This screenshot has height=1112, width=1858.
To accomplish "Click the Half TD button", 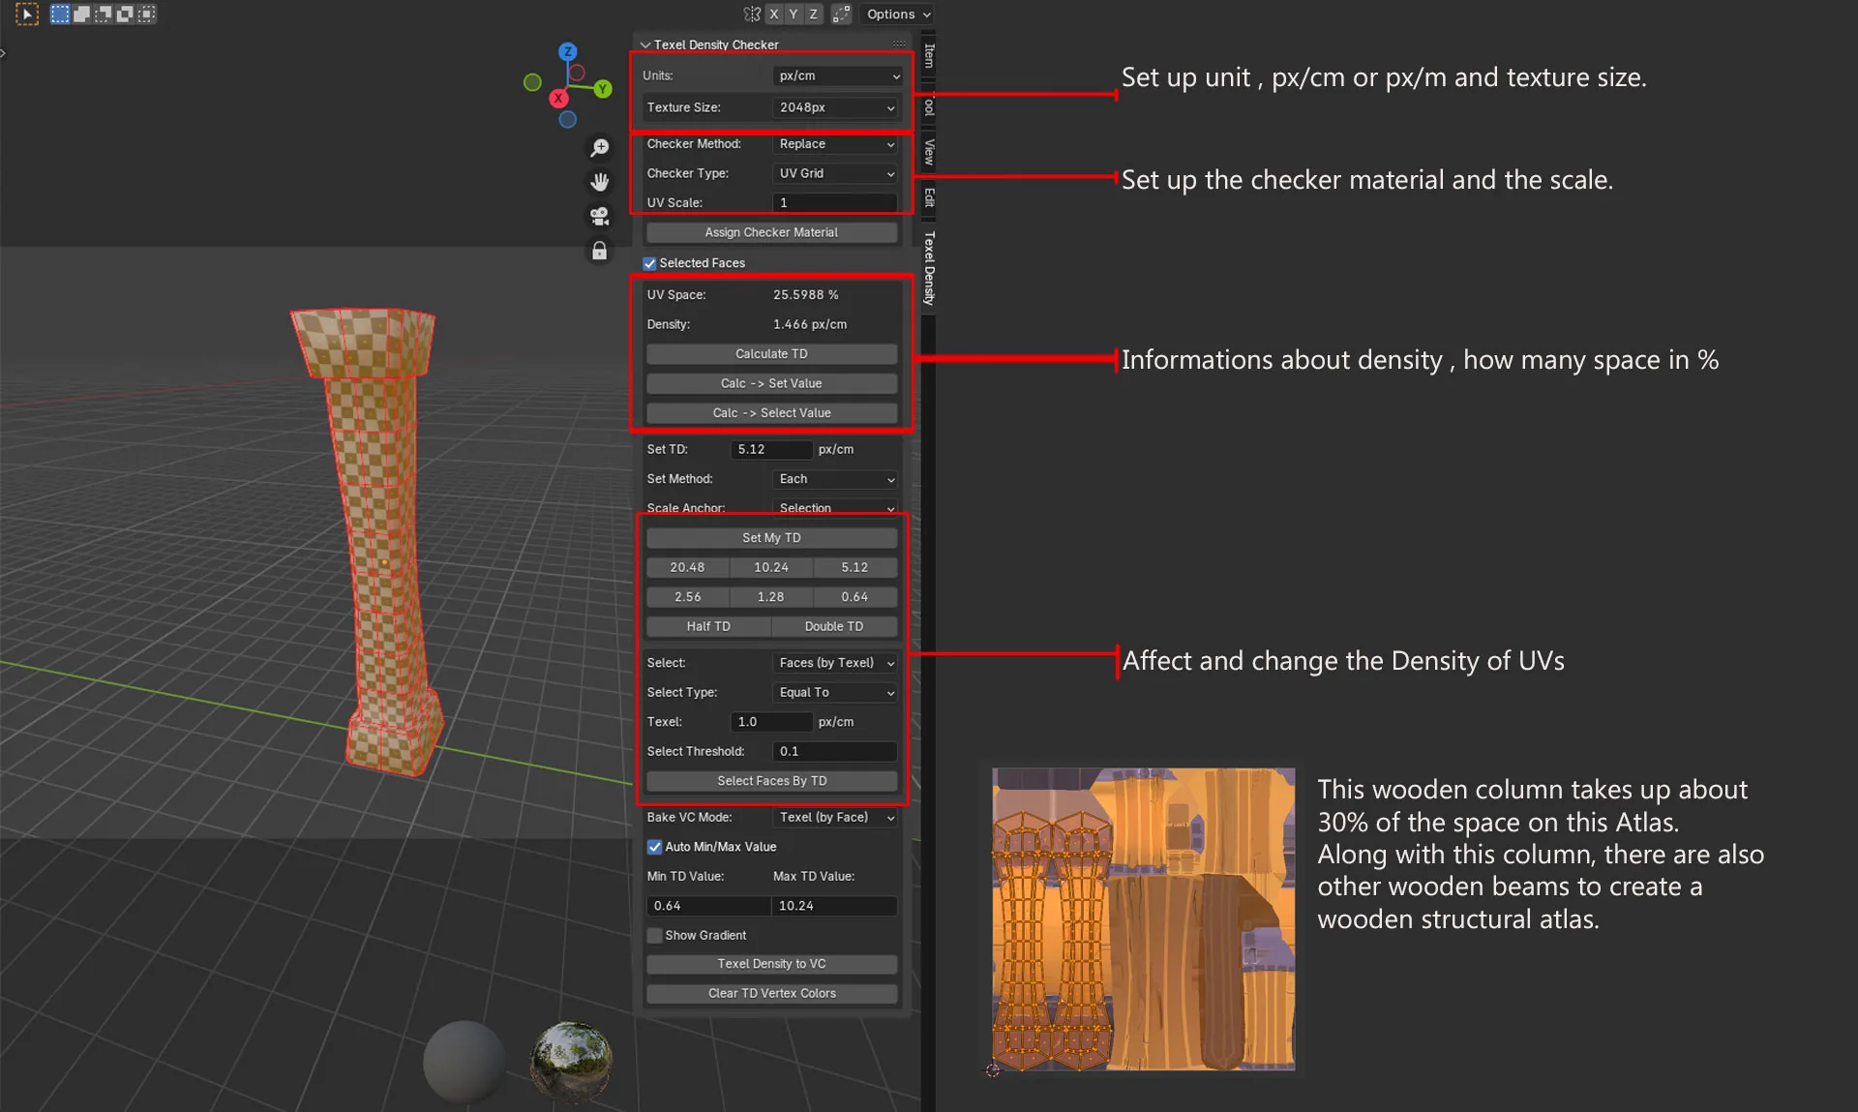I will pyautogui.click(x=708, y=626).
